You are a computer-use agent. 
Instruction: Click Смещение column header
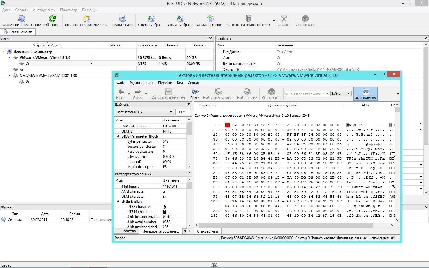pos(208,105)
